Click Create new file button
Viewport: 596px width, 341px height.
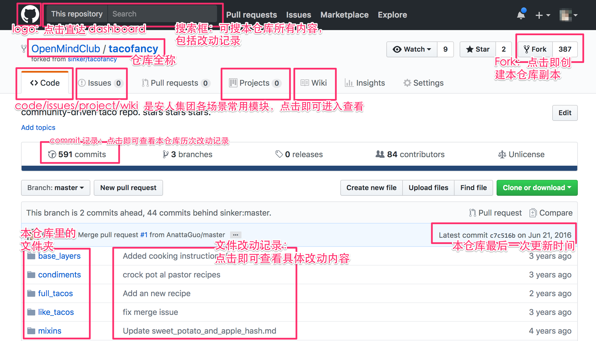pyautogui.click(x=371, y=188)
